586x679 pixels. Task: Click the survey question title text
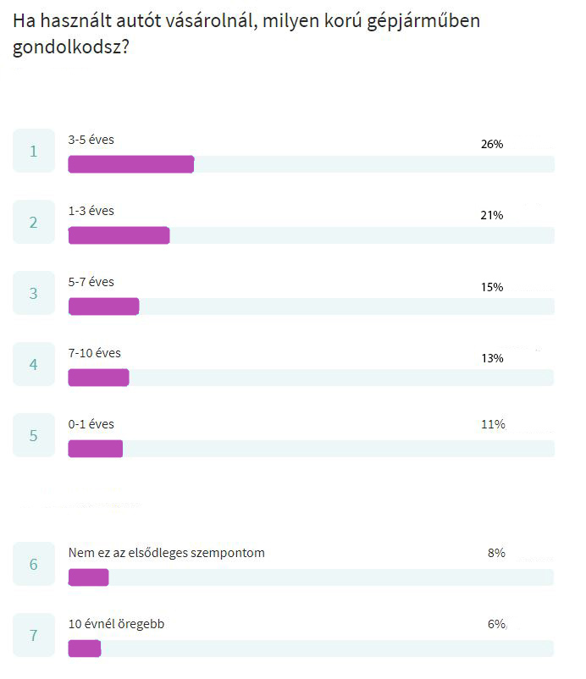click(x=246, y=34)
